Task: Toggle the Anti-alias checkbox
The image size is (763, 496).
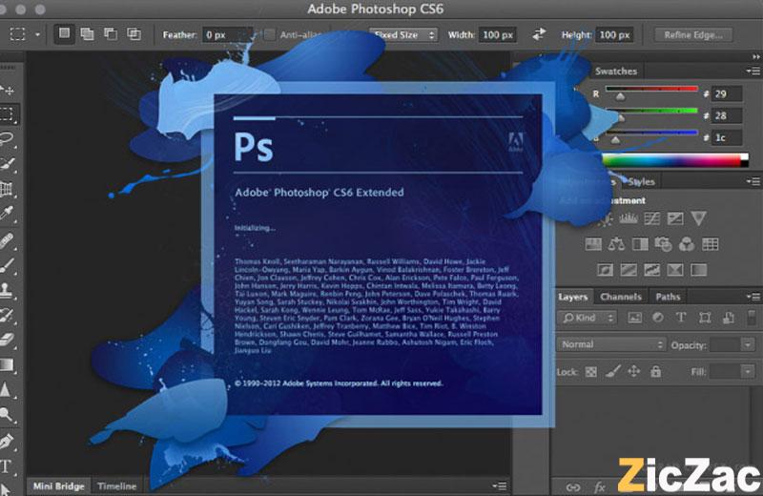Action: (x=270, y=34)
